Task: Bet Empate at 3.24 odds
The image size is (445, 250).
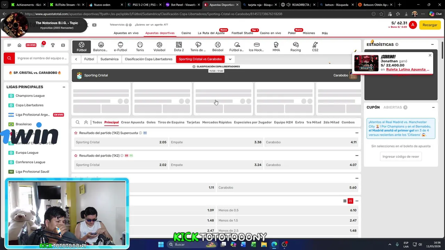Action: (x=216, y=165)
